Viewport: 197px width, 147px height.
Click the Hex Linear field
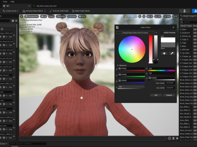(x=170, y=83)
